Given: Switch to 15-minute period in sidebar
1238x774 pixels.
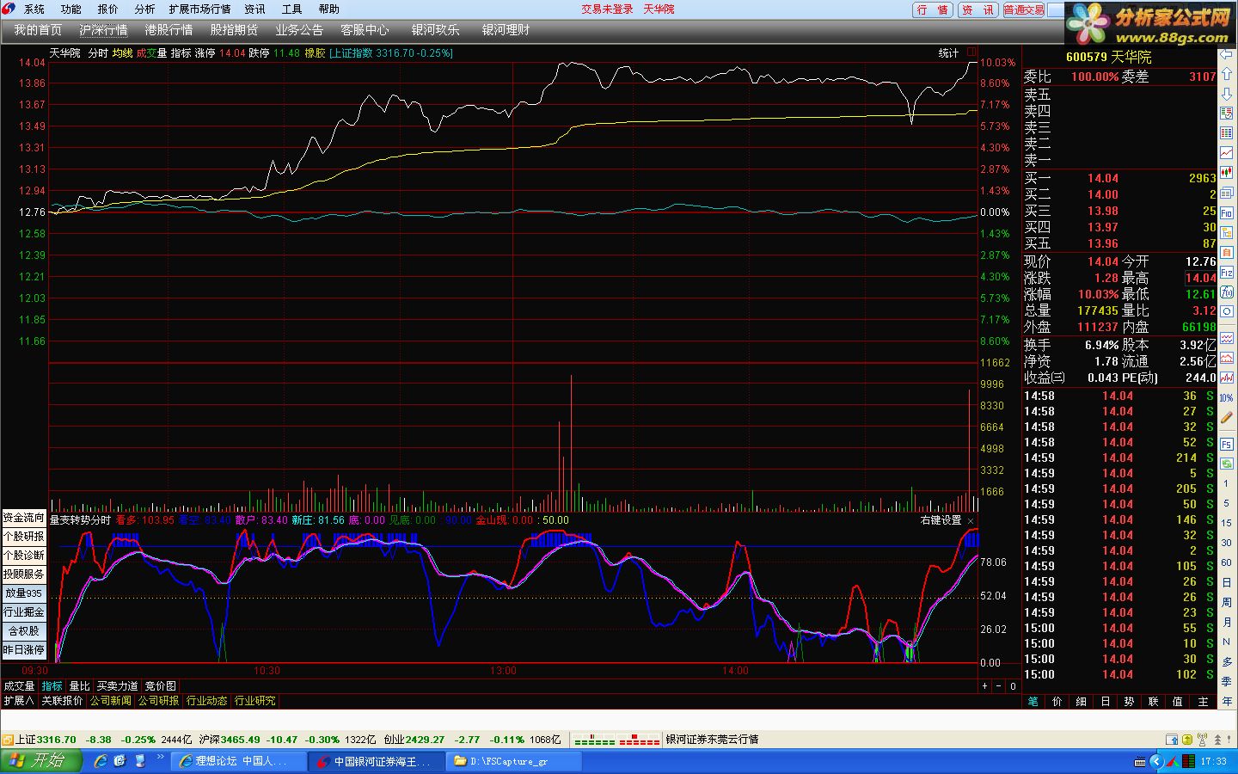Looking at the screenshot, I should (x=1227, y=523).
